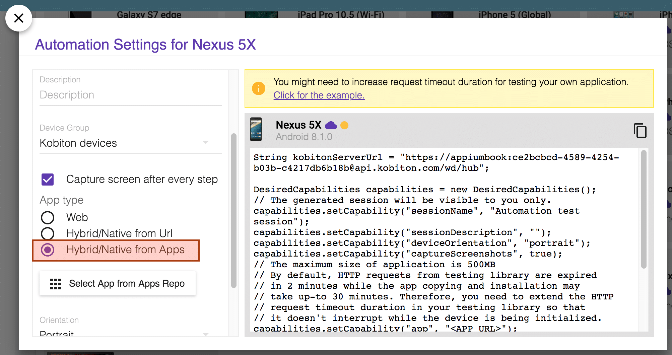Click the Nexus 5X device thumbnail
The image size is (672, 355).
click(256, 129)
